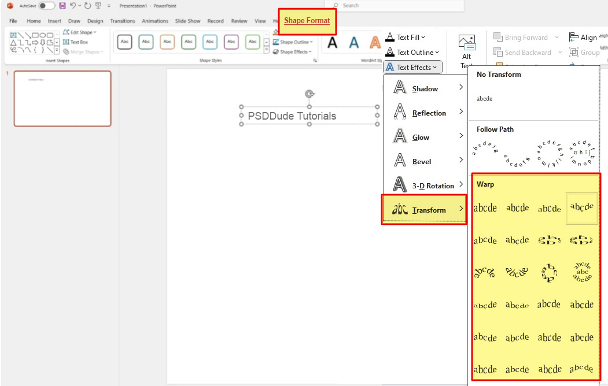Click the Save icon
Image resolution: width=608 pixels, height=386 pixels.
coord(62,5)
